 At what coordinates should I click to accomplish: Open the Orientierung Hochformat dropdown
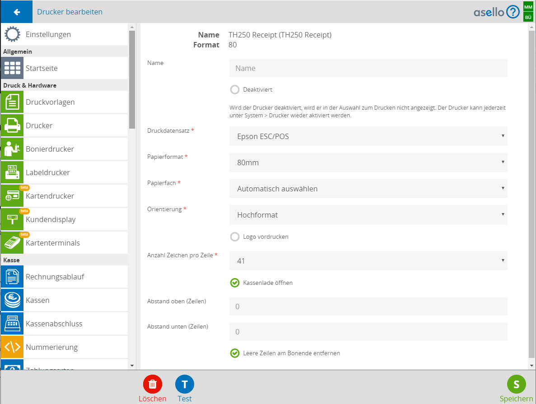pyautogui.click(x=368, y=215)
